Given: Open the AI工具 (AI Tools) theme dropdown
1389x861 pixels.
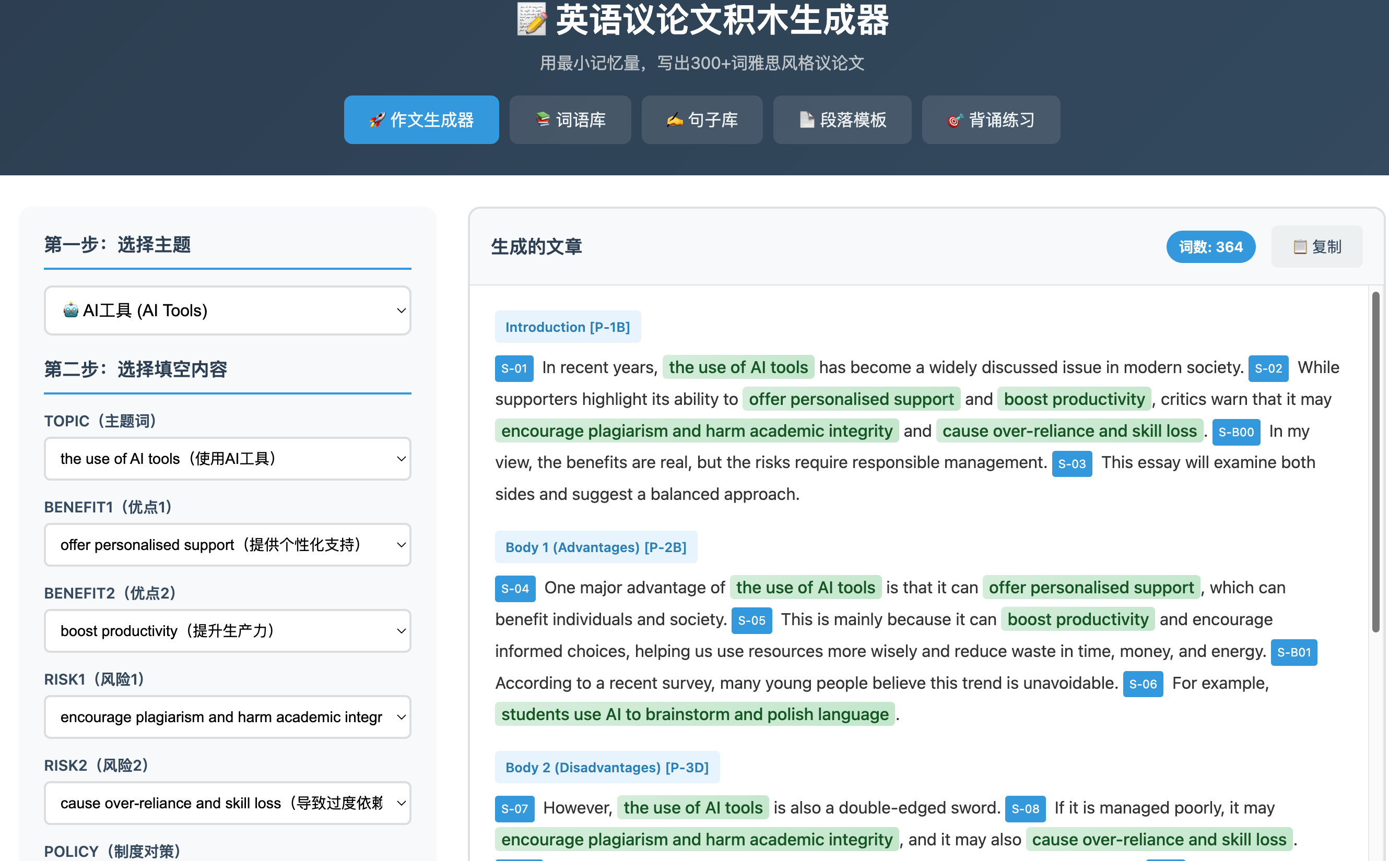Looking at the screenshot, I should pyautogui.click(x=227, y=311).
